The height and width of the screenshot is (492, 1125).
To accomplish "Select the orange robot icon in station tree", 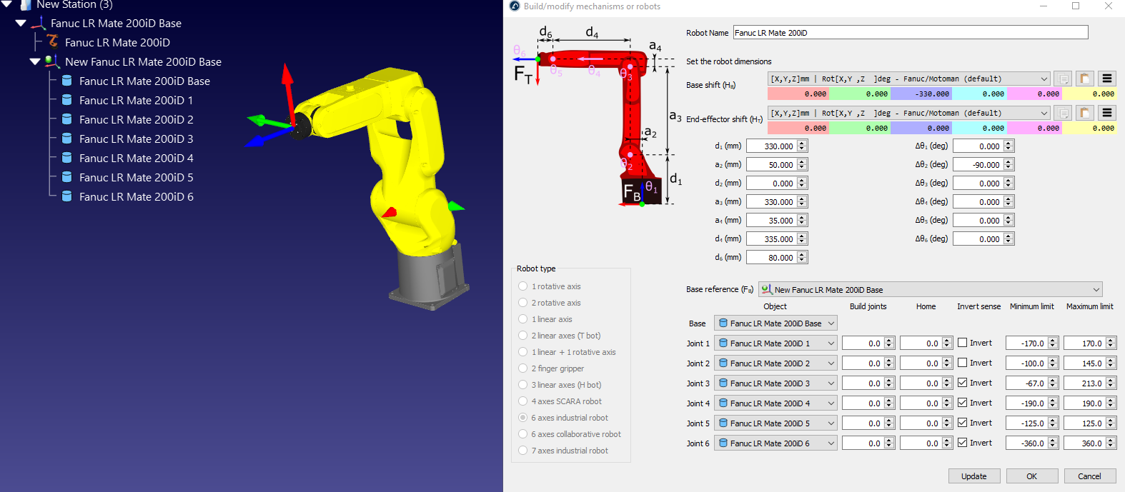I will tap(53, 42).
